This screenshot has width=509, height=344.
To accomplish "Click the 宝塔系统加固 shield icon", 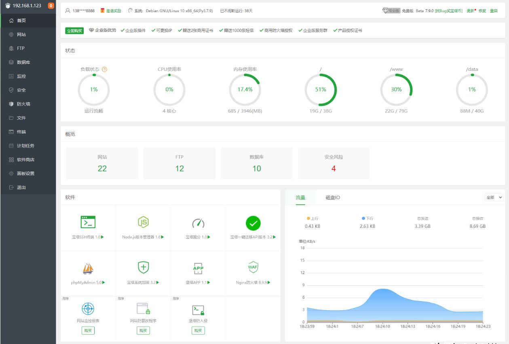I will 143,268.
